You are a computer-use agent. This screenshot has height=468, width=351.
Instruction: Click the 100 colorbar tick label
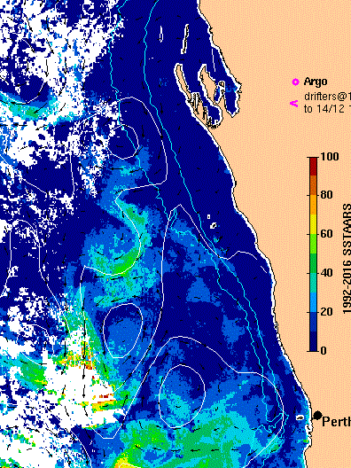(x=329, y=156)
